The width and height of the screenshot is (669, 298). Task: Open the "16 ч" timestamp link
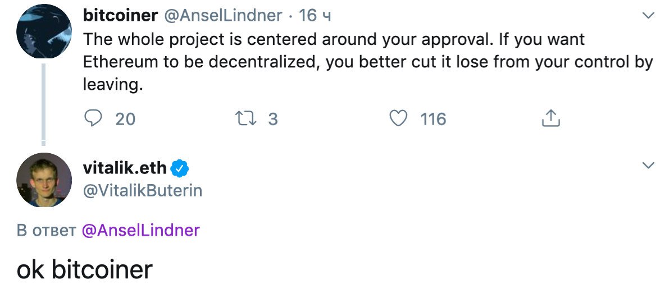coord(315,16)
